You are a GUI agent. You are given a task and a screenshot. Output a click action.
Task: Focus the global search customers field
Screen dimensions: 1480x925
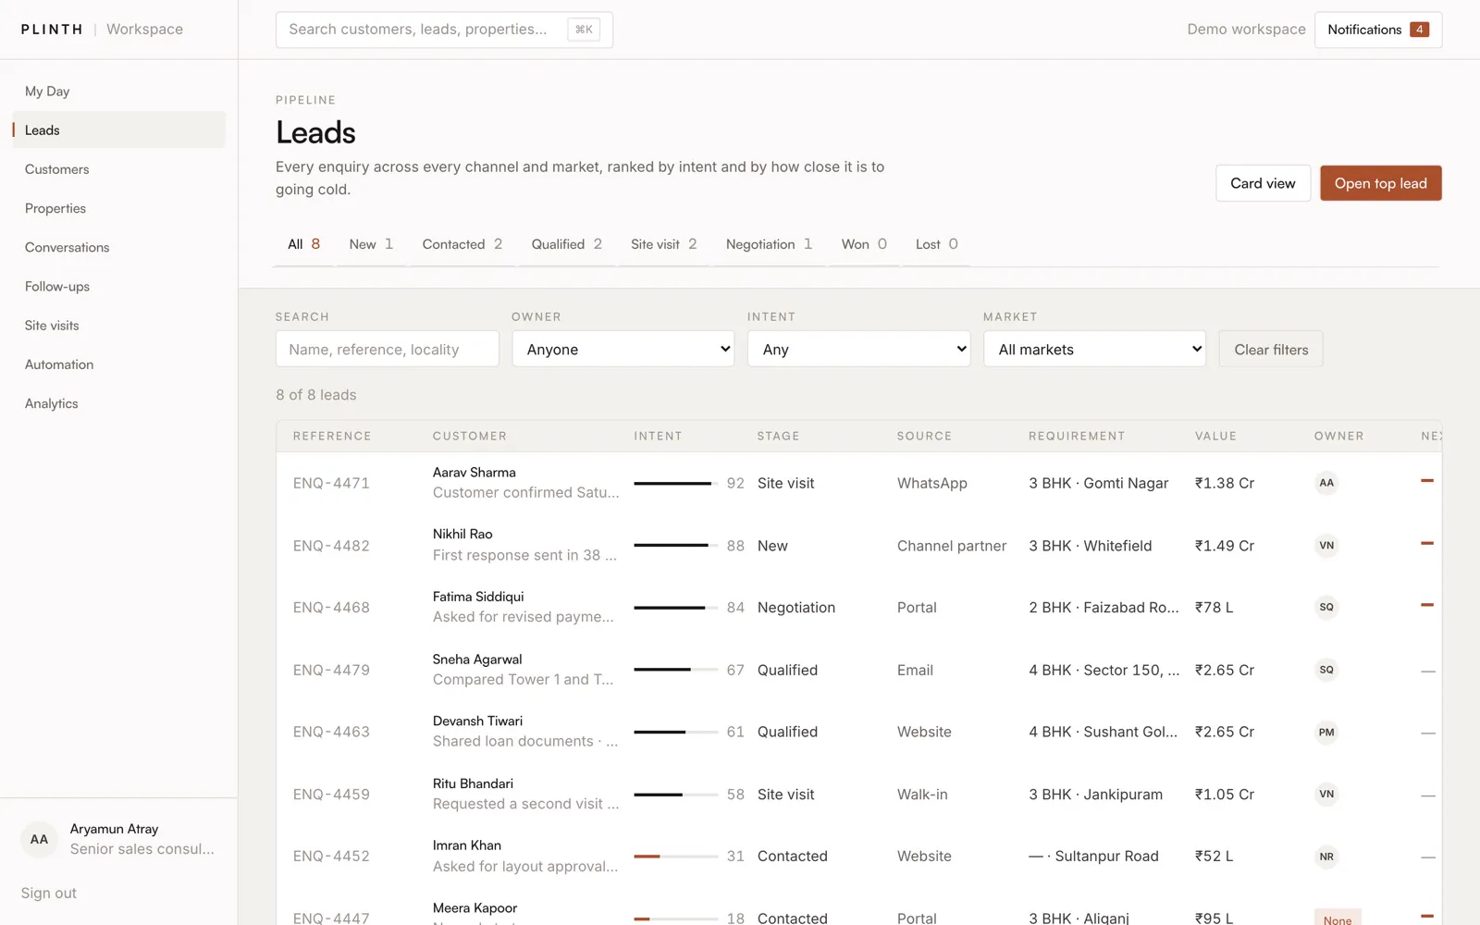(444, 30)
